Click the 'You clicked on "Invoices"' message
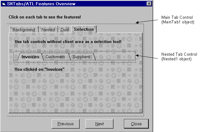Image resolution: width=202 pixels, height=132 pixels. pyautogui.click(x=39, y=69)
